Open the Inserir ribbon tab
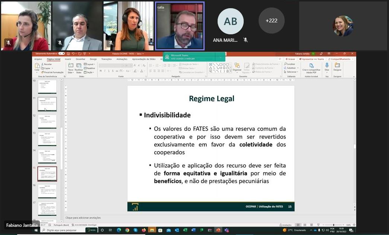This screenshot has width=389, height=235. click(x=68, y=59)
